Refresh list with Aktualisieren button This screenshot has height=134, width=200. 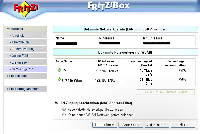click(157, 125)
